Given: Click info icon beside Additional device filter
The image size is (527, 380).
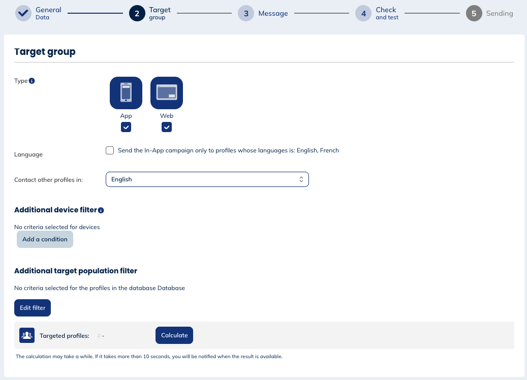Looking at the screenshot, I should click(x=101, y=210).
